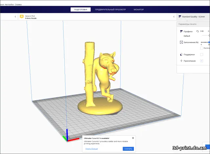210x154 pixels.
Task: Open the Справка menu
Action: click(18, 4)
